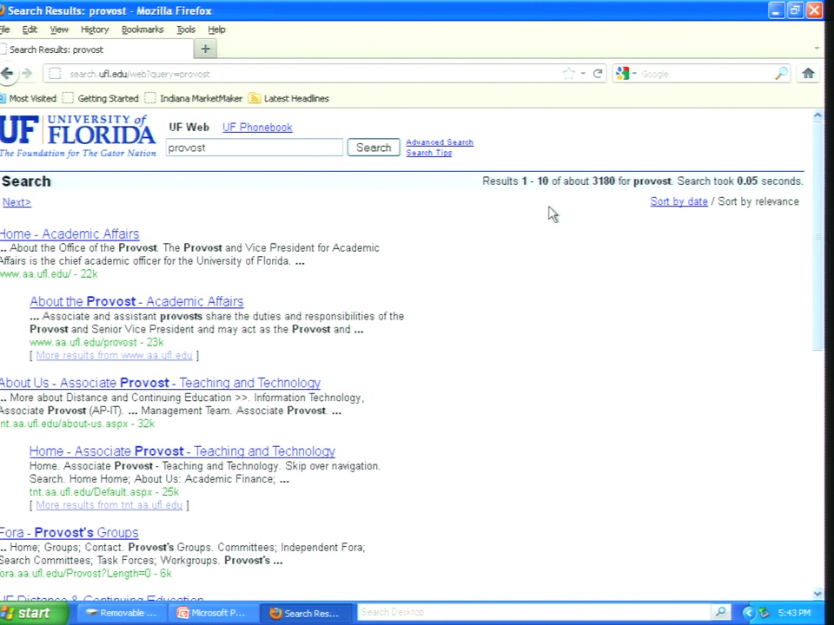The image size is (834, 625).
Task: Click the Search button
Action: tap(374, 148)
